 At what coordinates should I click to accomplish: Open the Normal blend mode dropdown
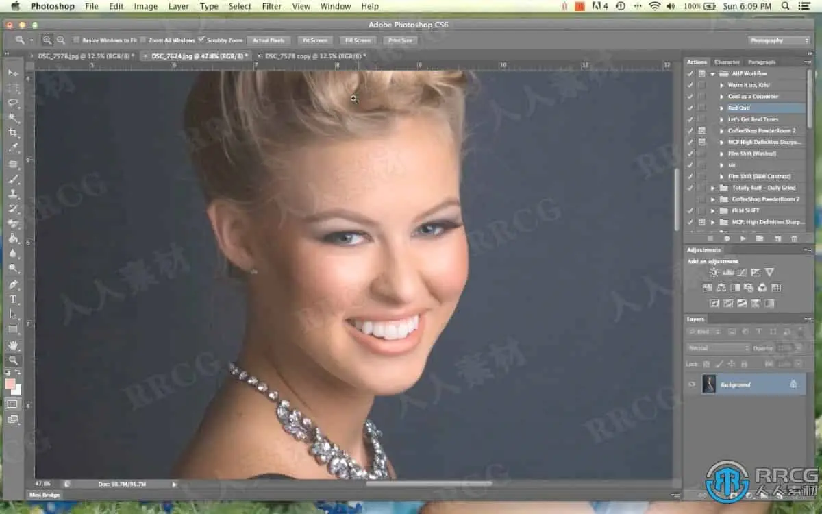pyautogui.click(x=719, y=348)
